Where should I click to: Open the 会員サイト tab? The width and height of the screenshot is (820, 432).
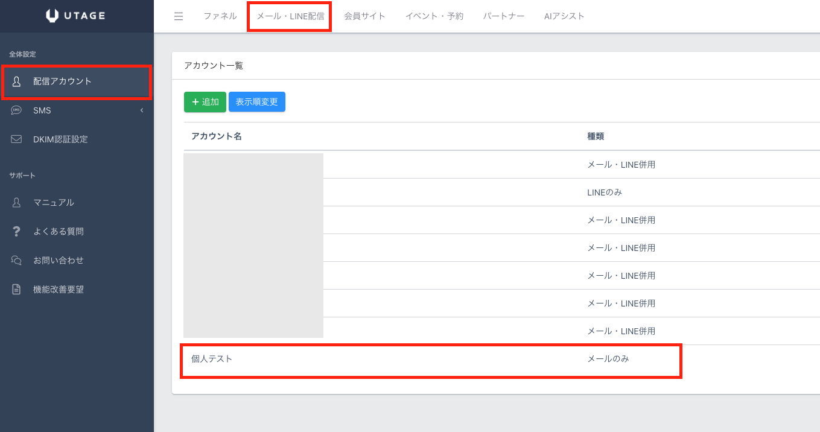(x=364, y=16)
